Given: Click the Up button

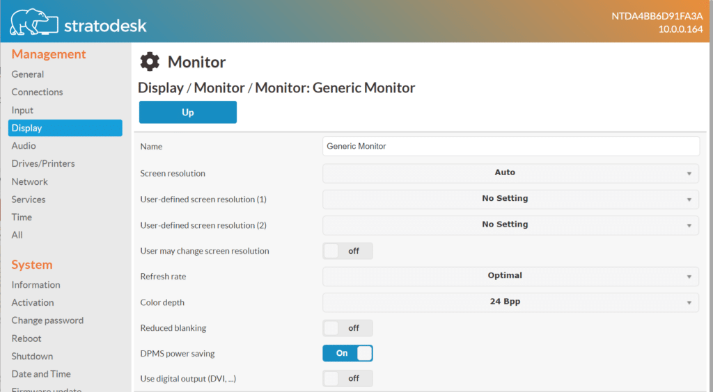Looking at the screenshot, I should [x=188, y=112].
